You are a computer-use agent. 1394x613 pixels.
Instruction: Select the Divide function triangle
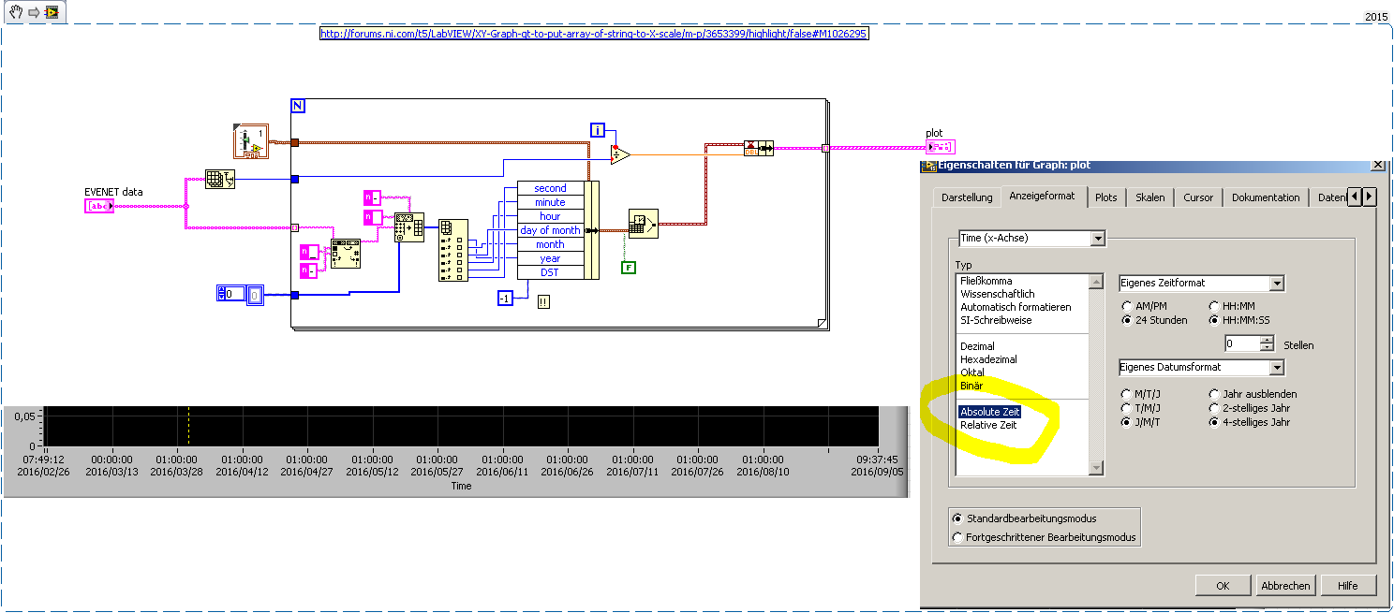pyautogui.click(x=619, y=154)
